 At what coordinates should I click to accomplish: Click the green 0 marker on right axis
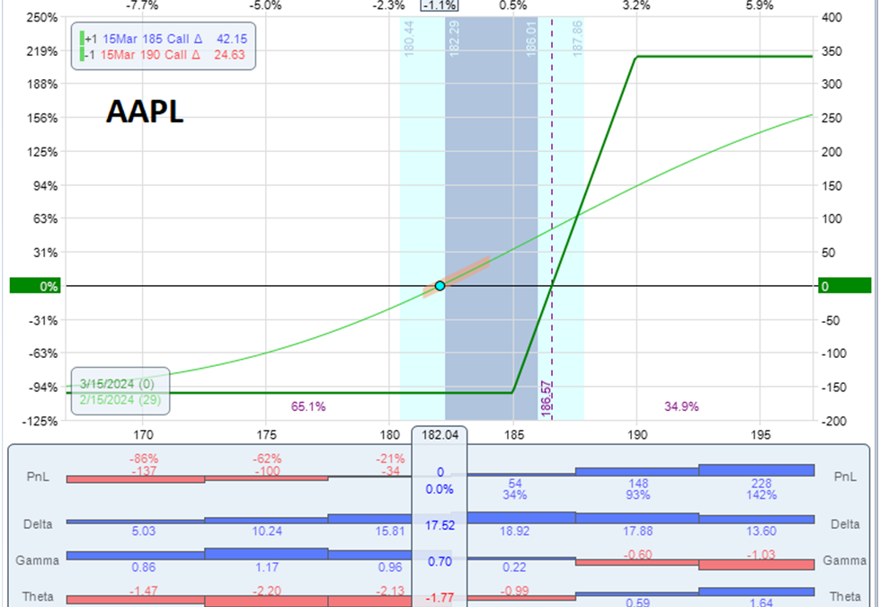coord(845,286)
